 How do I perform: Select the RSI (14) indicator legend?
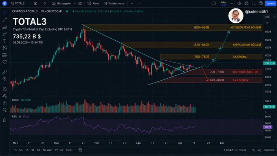pyautogui.click(x=16, y=116)
